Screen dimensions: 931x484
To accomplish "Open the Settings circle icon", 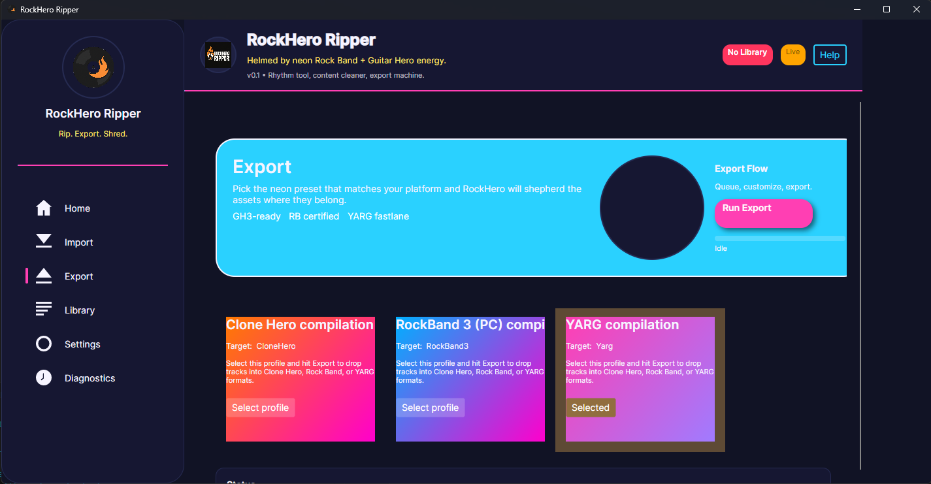I will click(x=43, y=343).
